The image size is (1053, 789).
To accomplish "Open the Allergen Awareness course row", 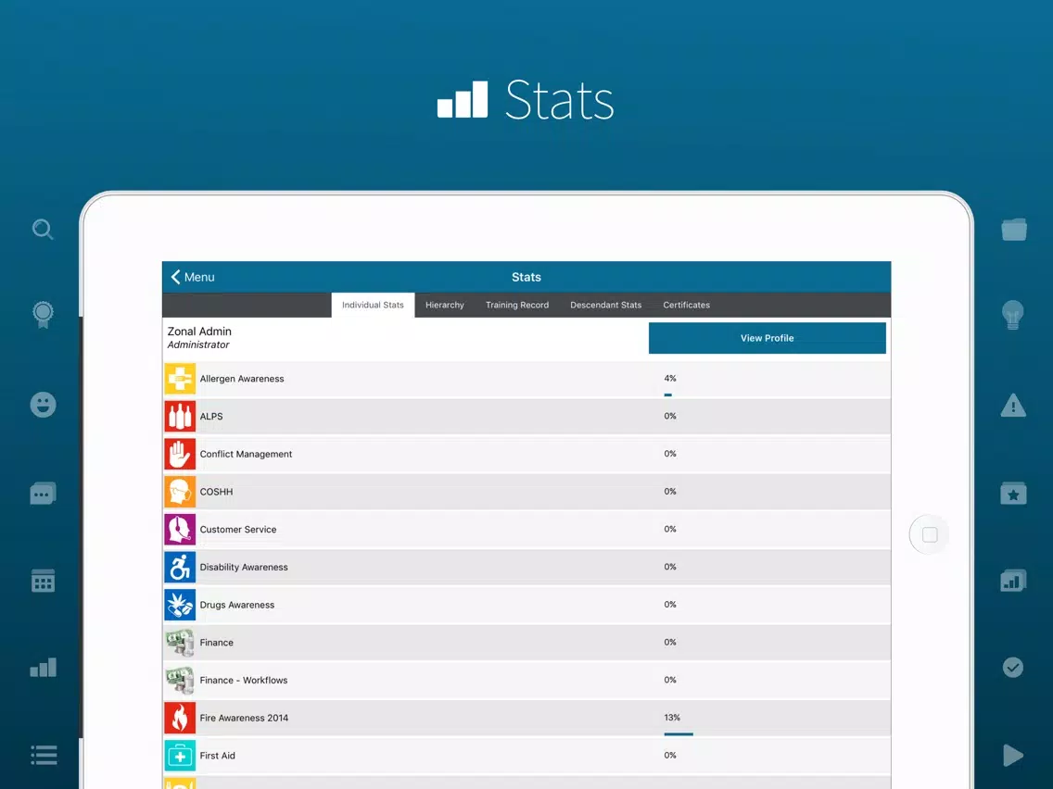I will coord(526,379).
